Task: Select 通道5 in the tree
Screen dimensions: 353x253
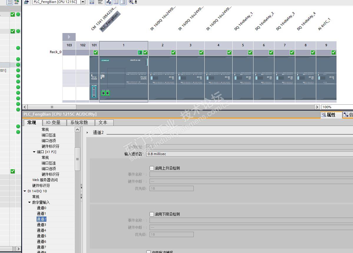Action: [42, 236]
